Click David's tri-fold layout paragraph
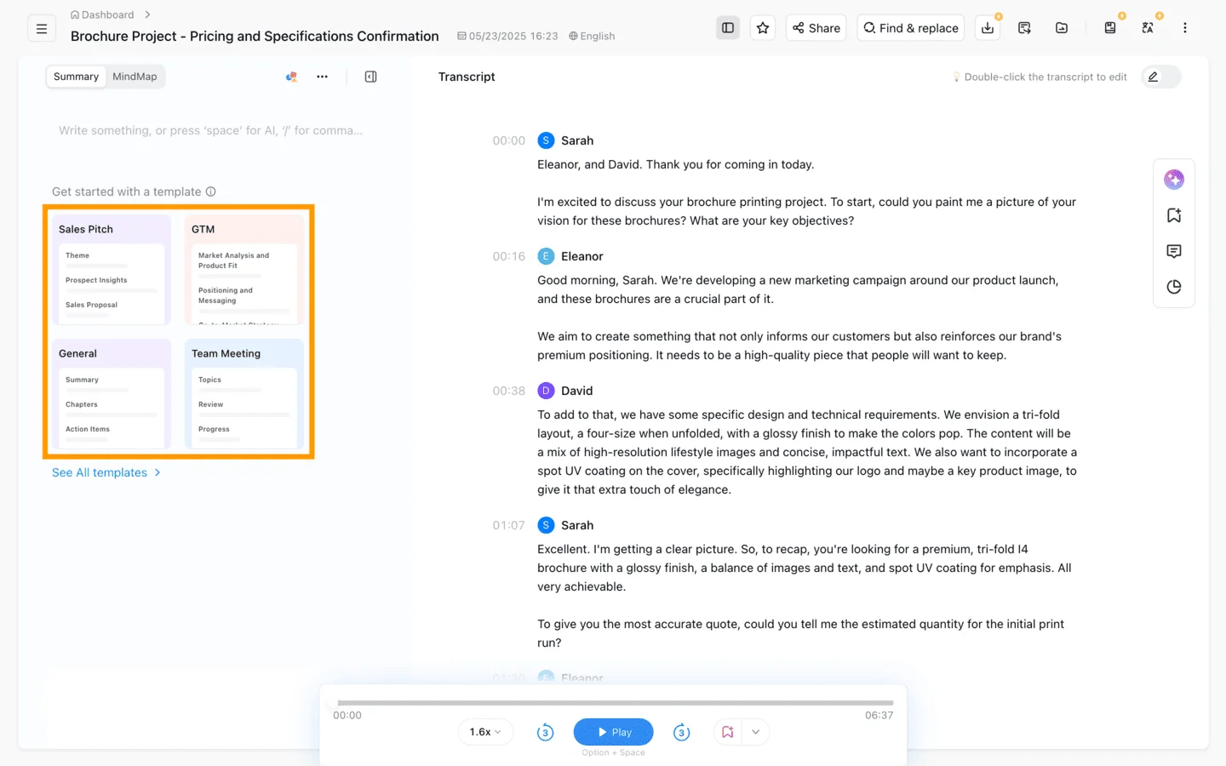The height and width of the screenshot is (766, 1226). click(x=807, y=452)
